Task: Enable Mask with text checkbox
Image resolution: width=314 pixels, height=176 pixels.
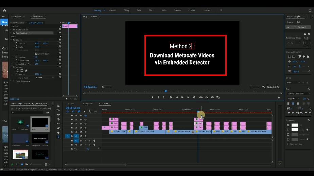Action: click(x=288, y=144)
